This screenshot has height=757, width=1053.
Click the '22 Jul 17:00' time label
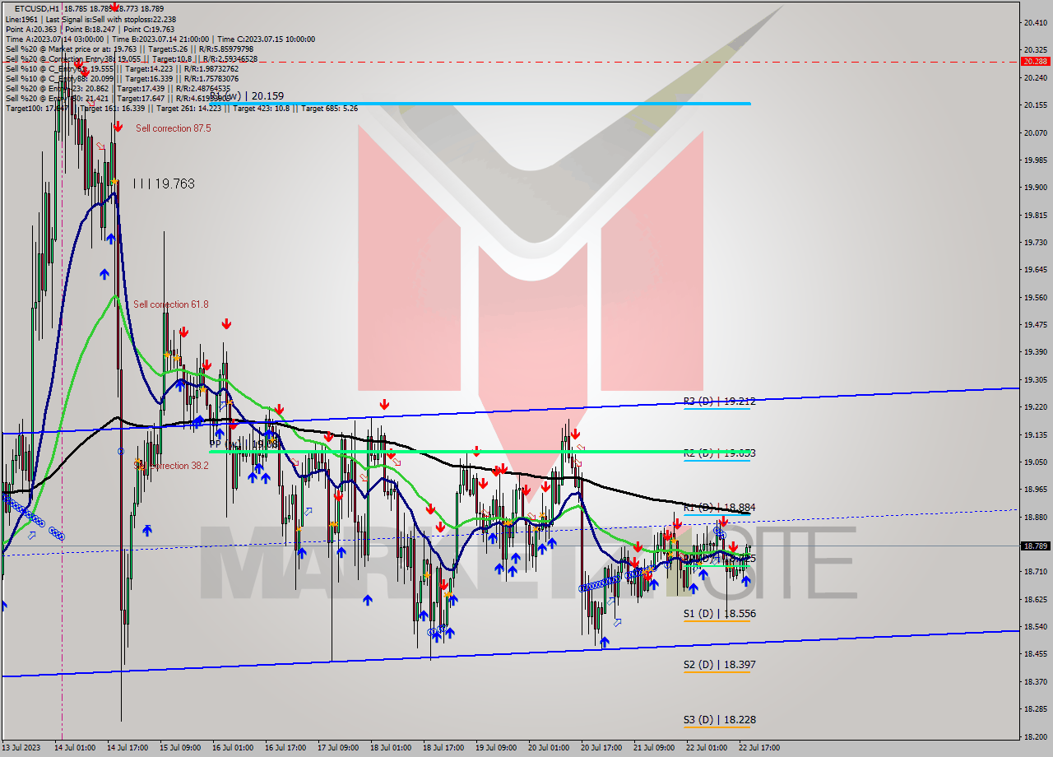758,748
